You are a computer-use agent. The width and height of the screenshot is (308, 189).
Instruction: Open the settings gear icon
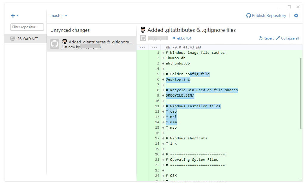(296, 15)
